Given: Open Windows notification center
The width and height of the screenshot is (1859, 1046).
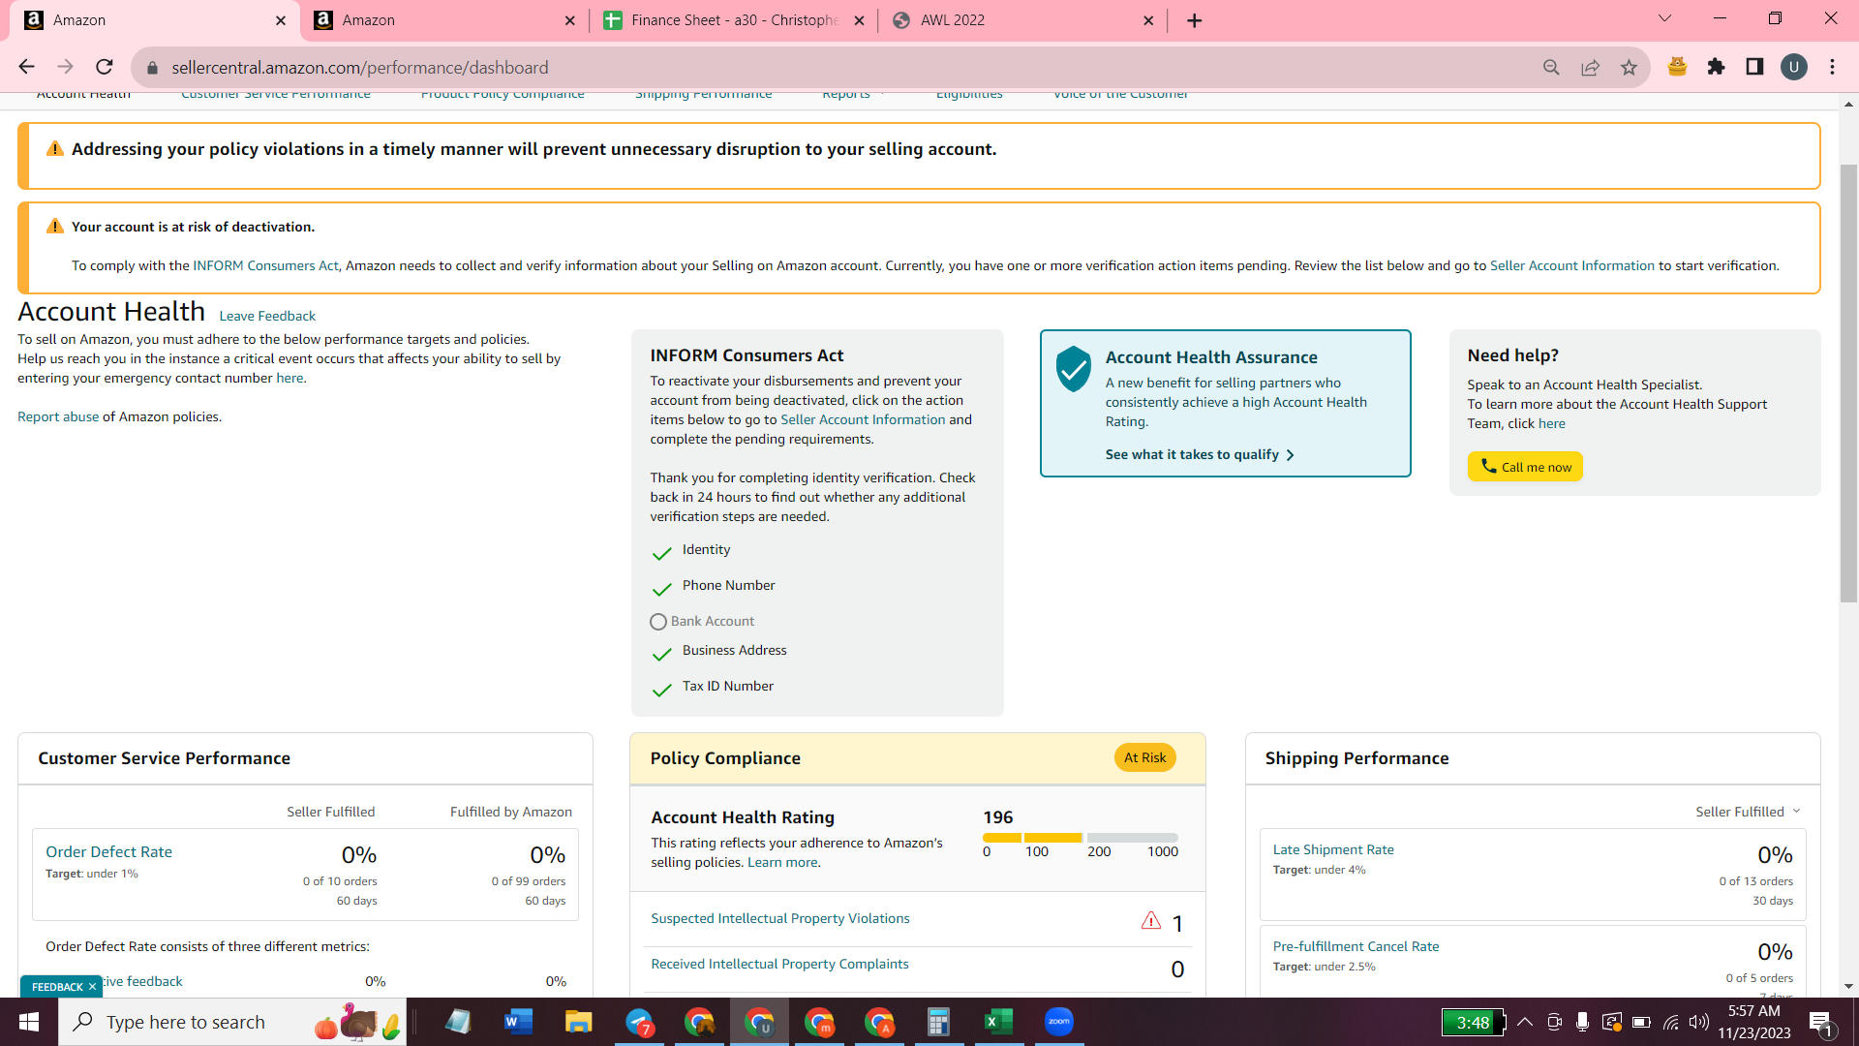Looking at the screenshot, I should click(1820, 1023).
